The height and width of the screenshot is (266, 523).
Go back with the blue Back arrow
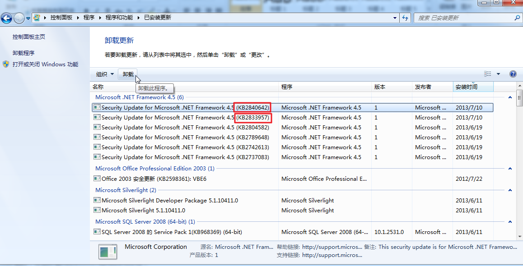coord(6,18)
